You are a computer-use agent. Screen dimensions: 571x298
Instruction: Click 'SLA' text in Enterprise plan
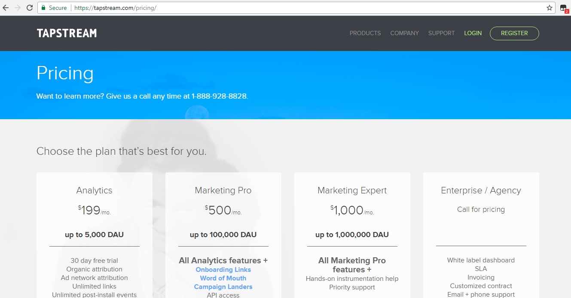click(x=481, y=269)
